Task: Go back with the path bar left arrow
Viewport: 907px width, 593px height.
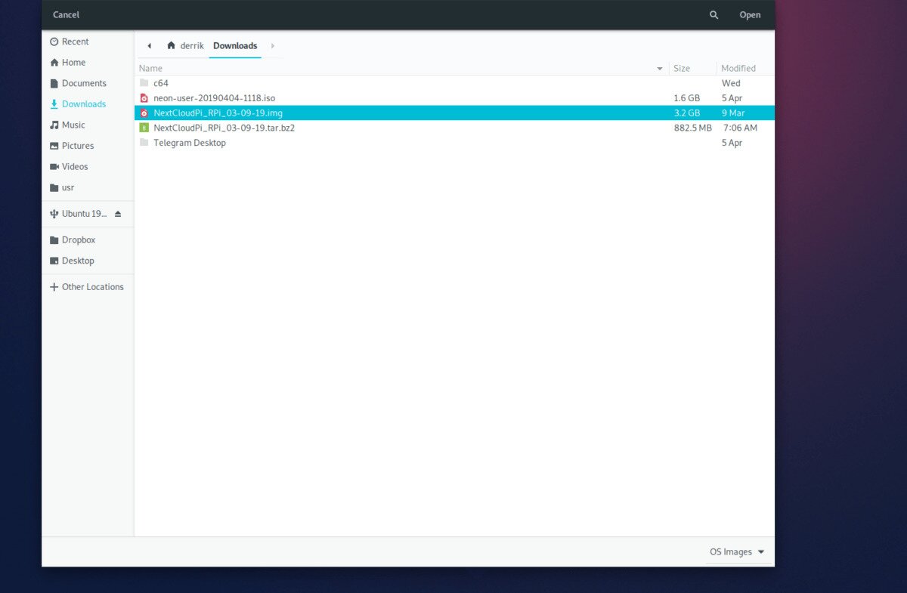Action: point(149,45)
